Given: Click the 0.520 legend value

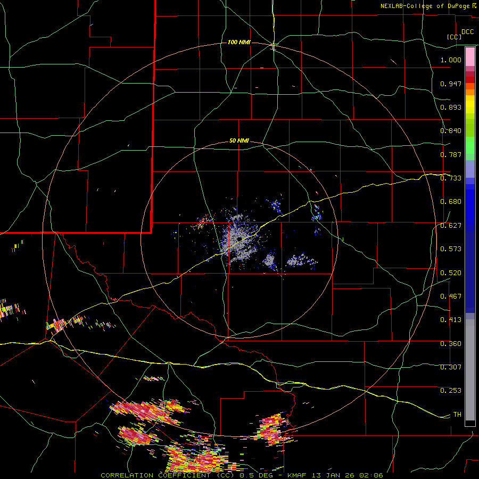Looking at the screenshot, I should pyautogui.click(x=451, y=273).
